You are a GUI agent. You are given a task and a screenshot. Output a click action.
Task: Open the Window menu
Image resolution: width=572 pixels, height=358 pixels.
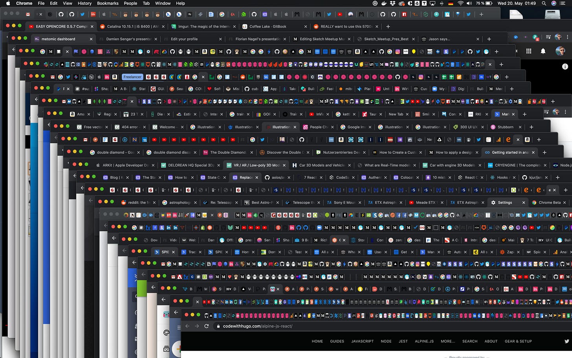[163, 3]
